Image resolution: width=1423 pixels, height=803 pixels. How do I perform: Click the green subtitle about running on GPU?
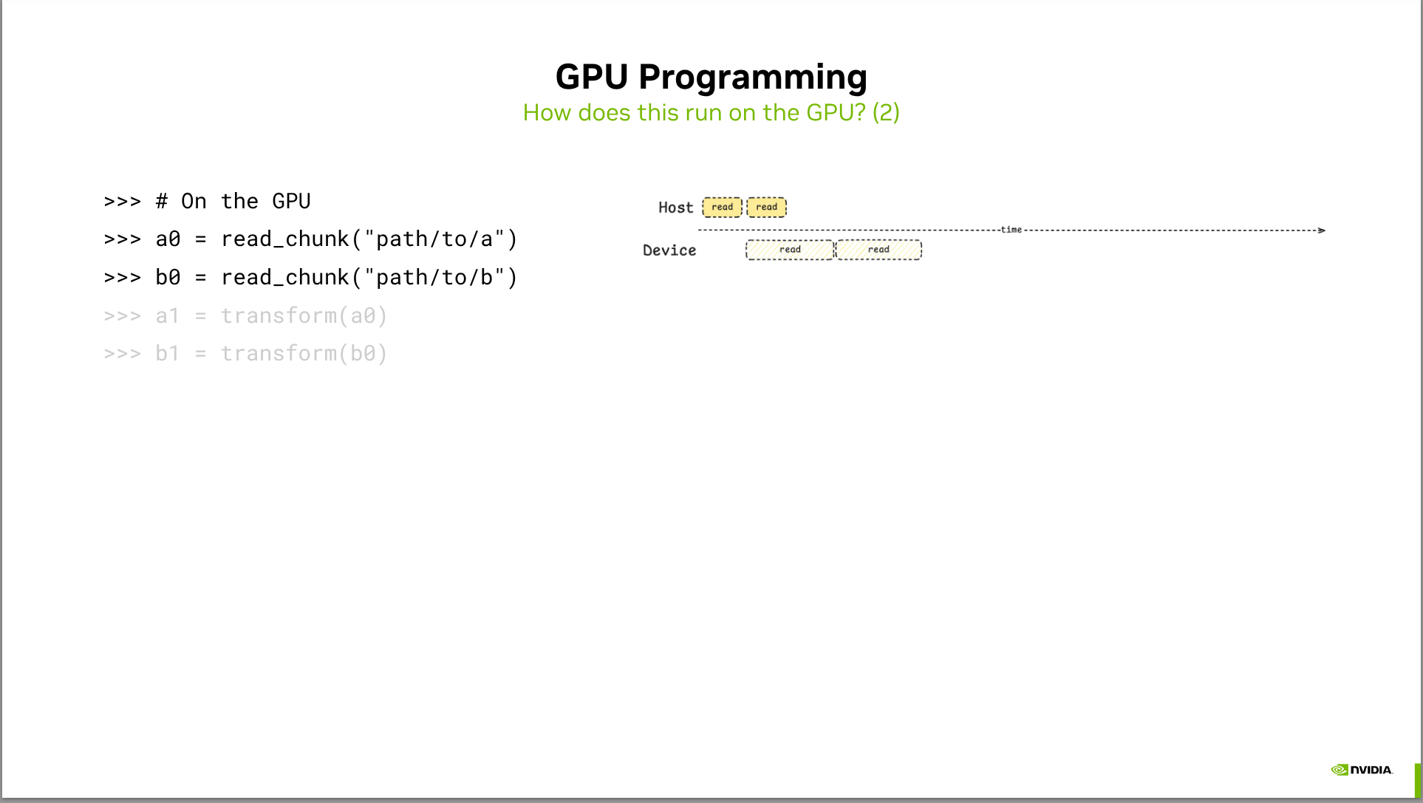tap(711, 112)
